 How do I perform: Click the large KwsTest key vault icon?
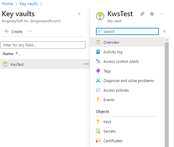(100, 16)
